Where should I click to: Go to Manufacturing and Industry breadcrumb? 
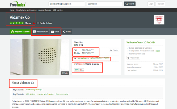pos(27,10)
